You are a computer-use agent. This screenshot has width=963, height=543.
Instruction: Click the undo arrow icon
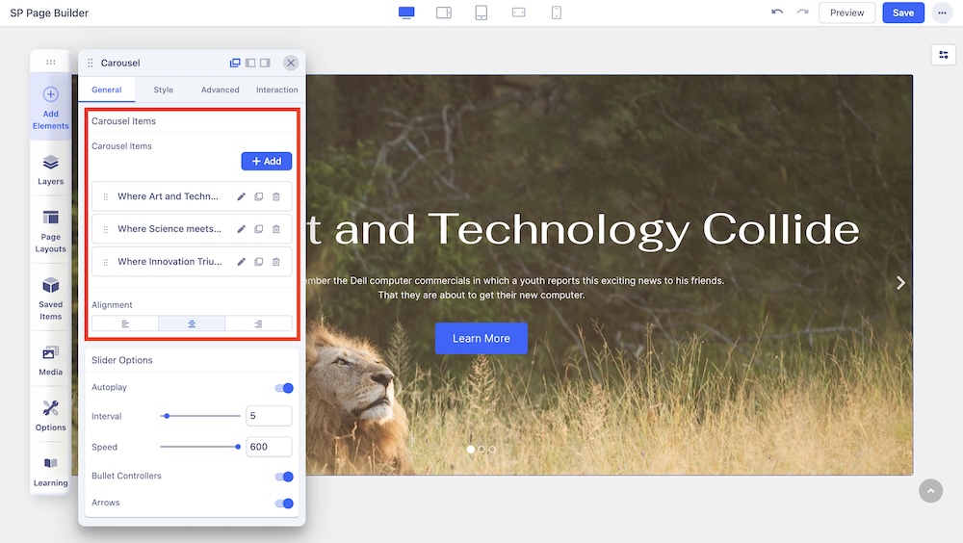777,13
